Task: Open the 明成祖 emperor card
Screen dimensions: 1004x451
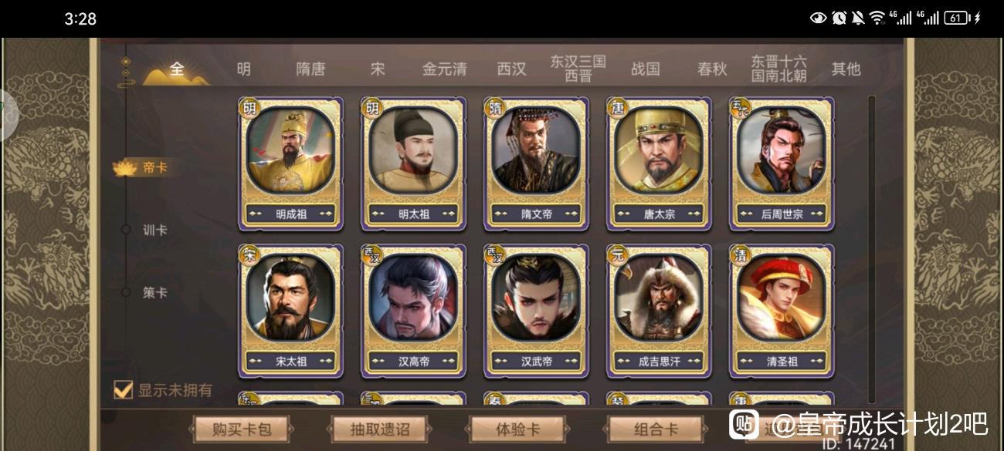Action: coord(290,163)
